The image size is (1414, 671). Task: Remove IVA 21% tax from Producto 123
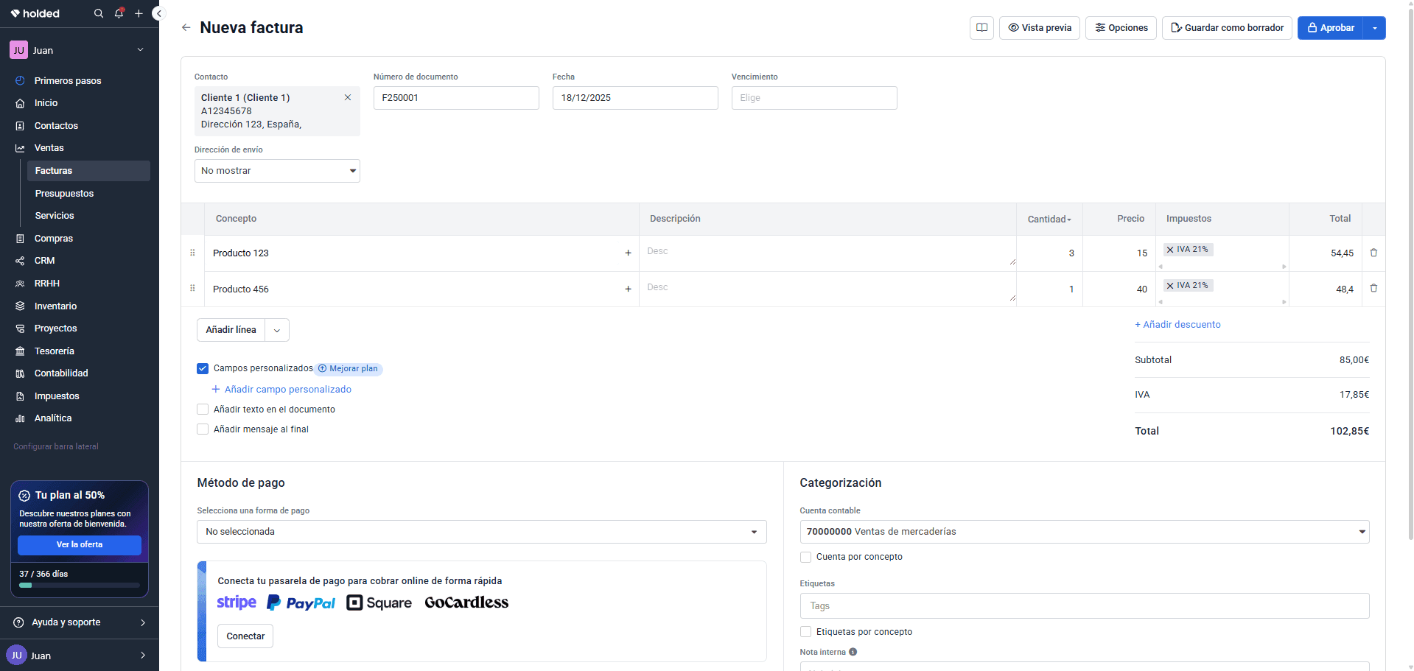tap(1170, 250)
